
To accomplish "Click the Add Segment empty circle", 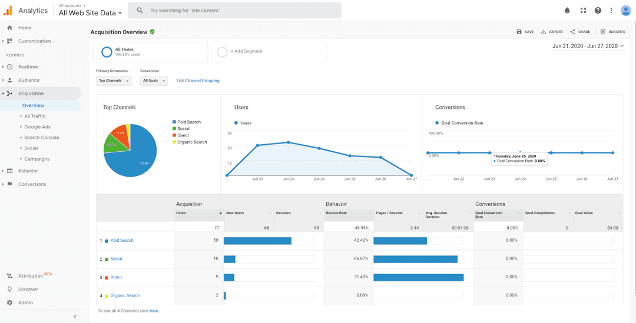I will [x=222, y=52].
